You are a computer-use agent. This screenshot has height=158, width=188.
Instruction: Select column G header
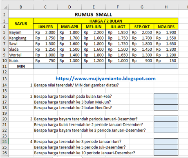pos(142,7)
